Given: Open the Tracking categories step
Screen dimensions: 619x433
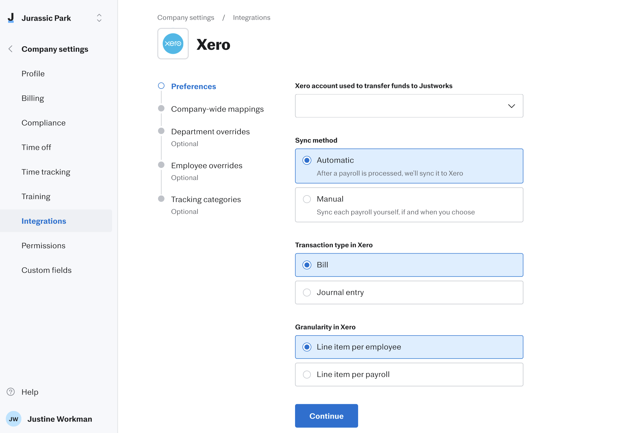Looking at the screenshot, I should [x=206, y=199].
